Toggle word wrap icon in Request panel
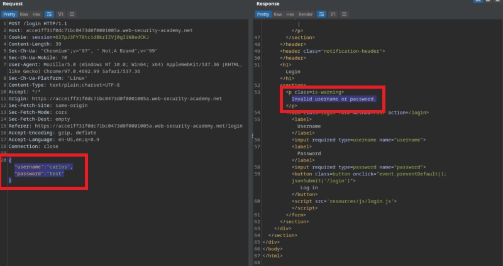This screenshot has height=266, width=503. (x=48, y=13)
